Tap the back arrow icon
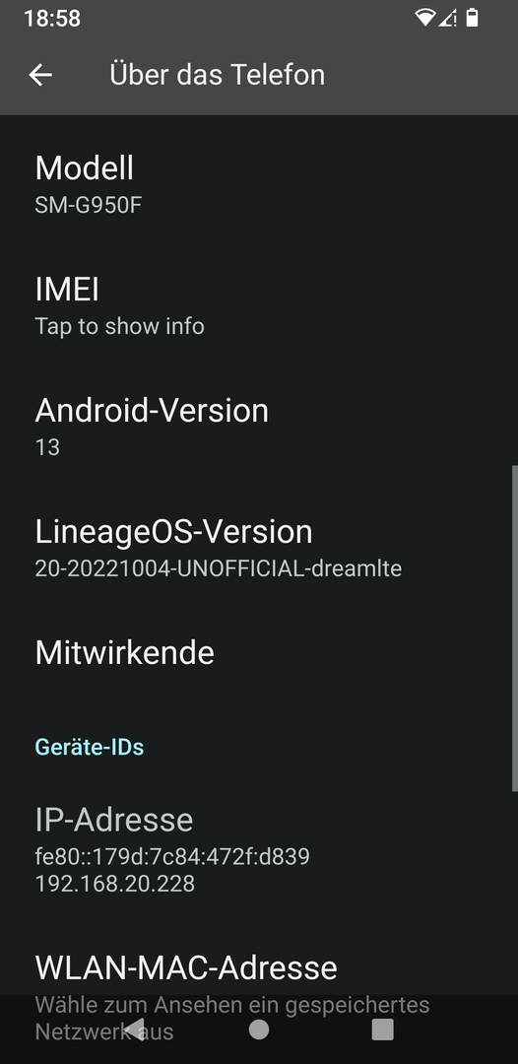Viewport: 518px width, 1064px height. (40, 75)
